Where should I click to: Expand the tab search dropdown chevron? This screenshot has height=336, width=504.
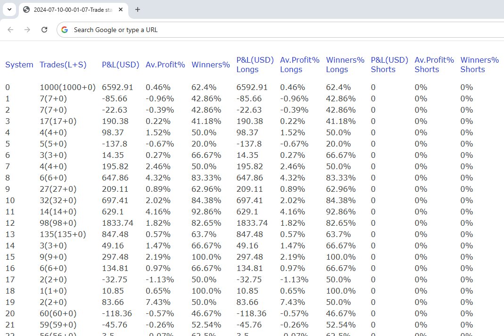pos(9,9)
